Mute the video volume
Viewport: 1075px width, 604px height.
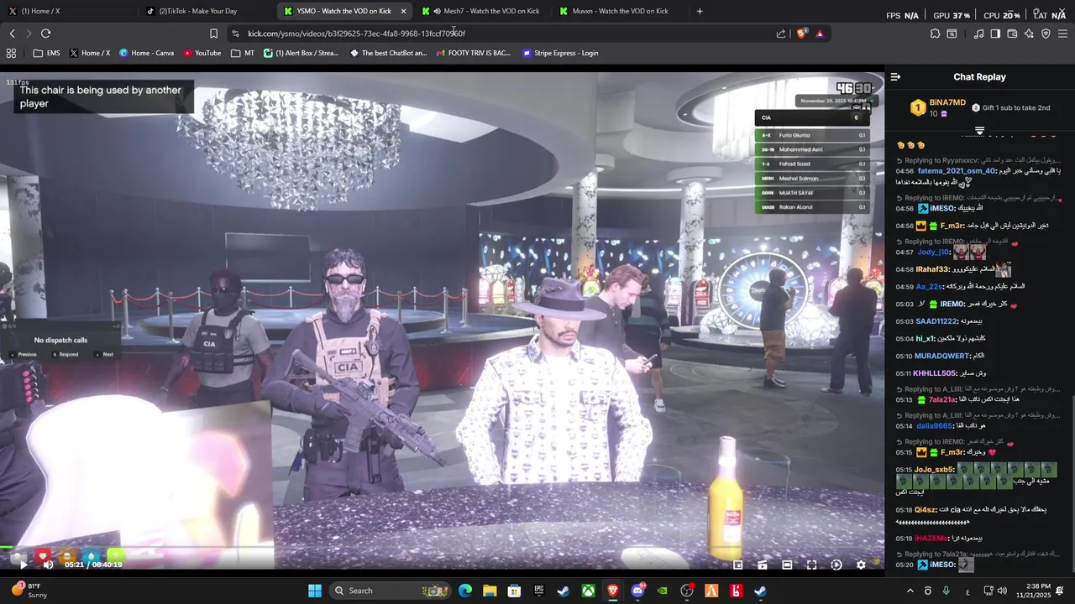(48, 565)
